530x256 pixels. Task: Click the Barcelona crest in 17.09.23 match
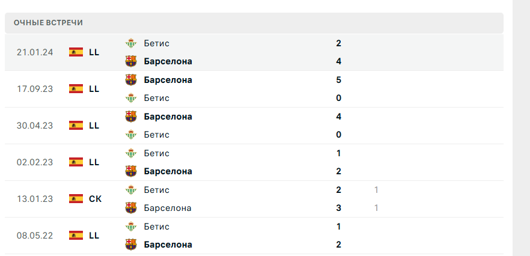point(130,80)
